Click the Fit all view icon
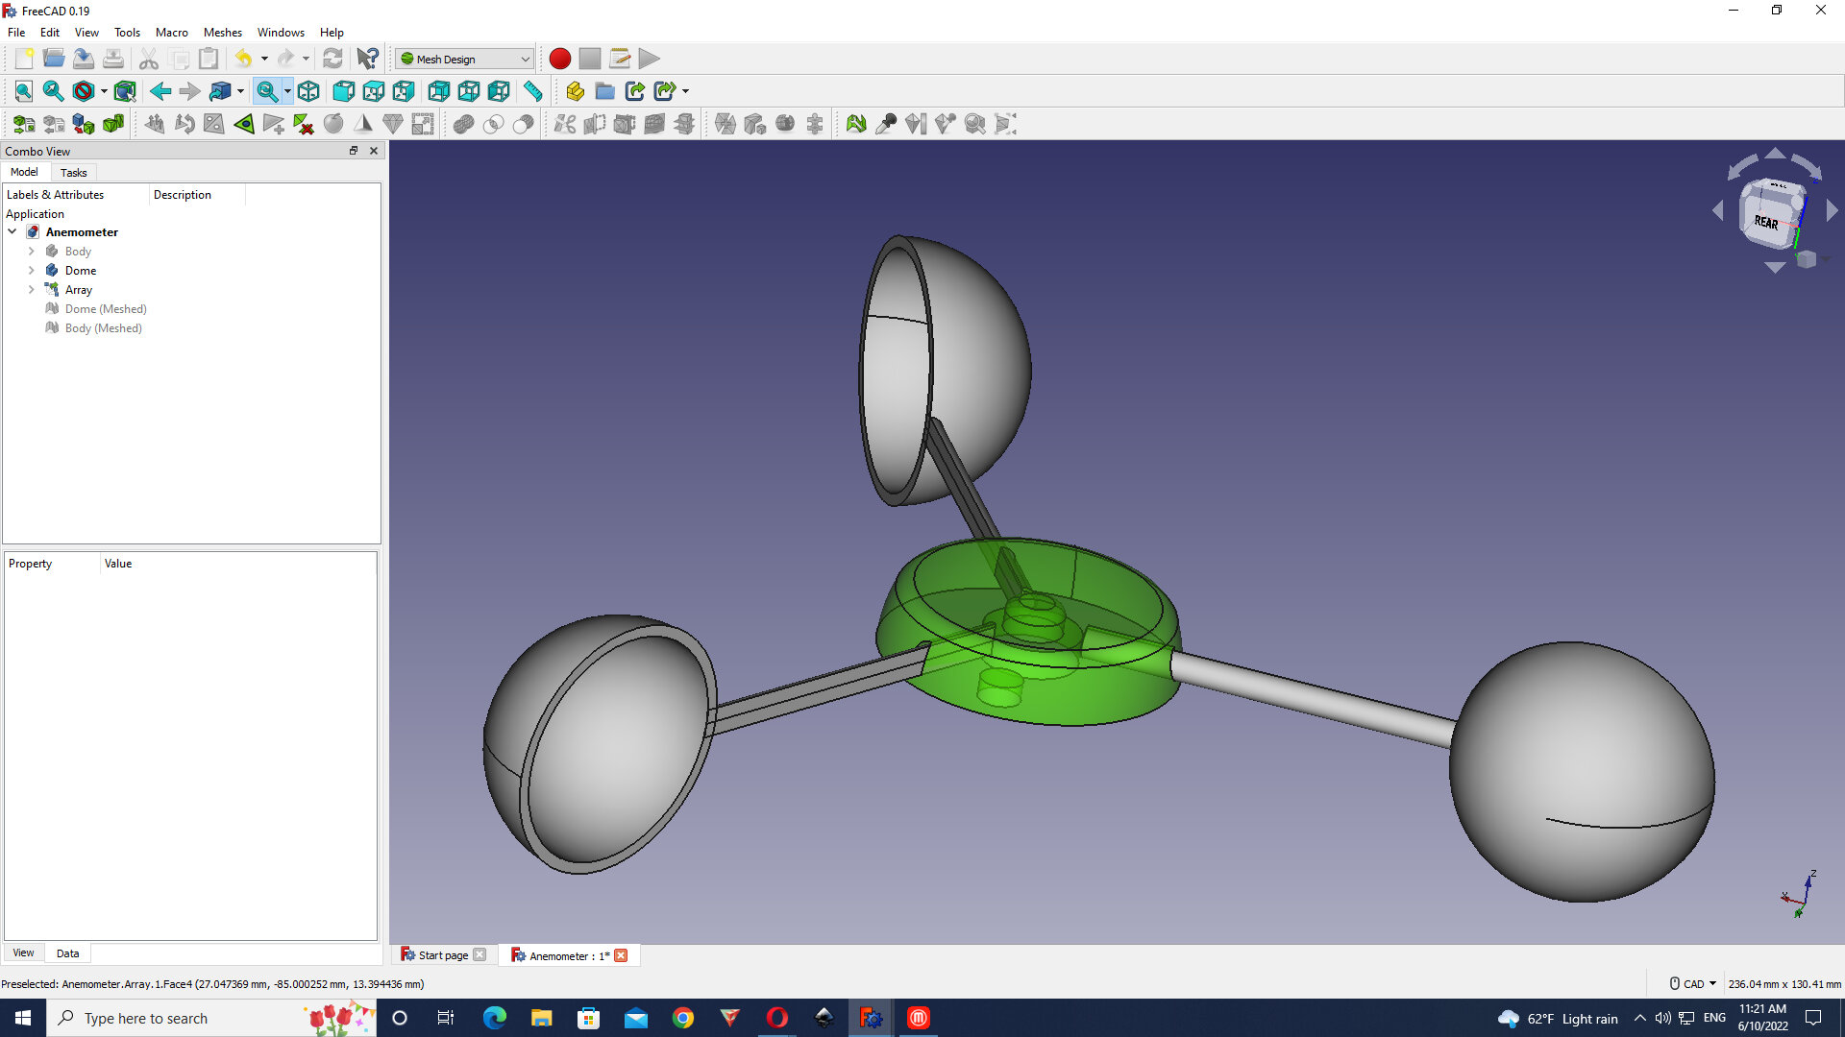 coord(23,91)
